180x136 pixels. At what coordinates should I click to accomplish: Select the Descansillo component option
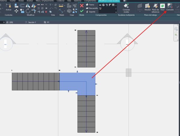tap(92, 8)
